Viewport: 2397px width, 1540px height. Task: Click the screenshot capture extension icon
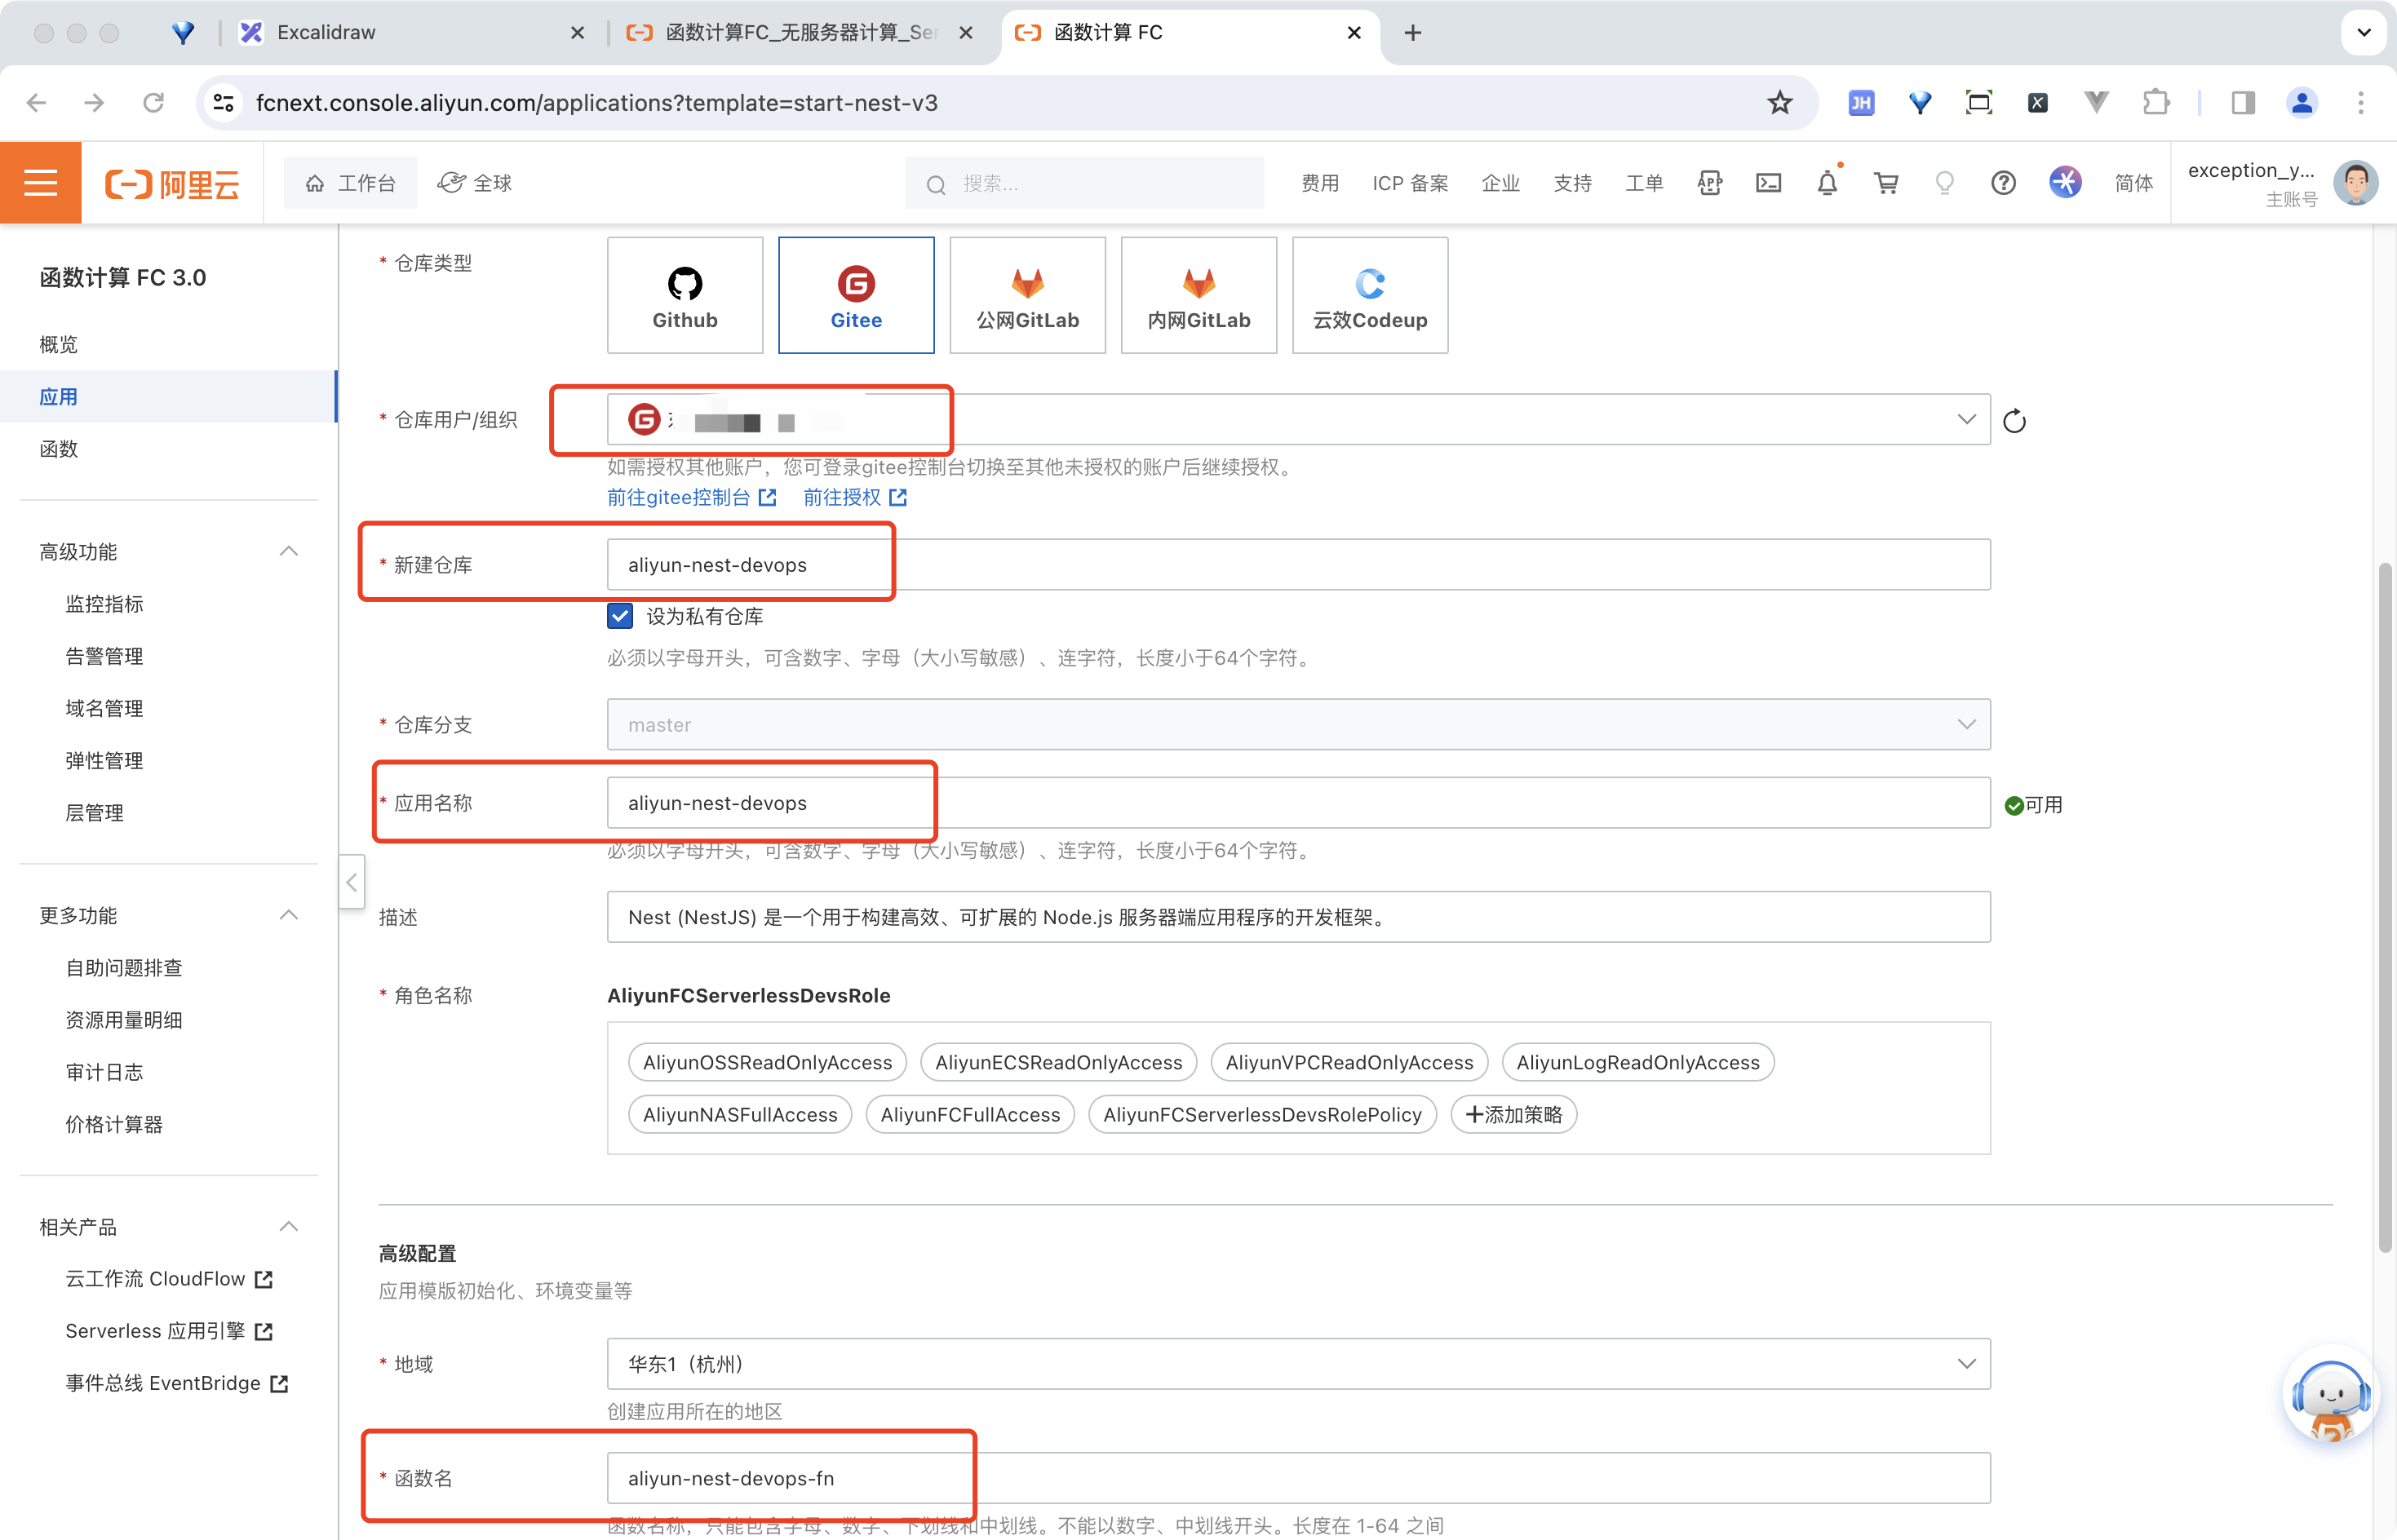pos(1979,103)
